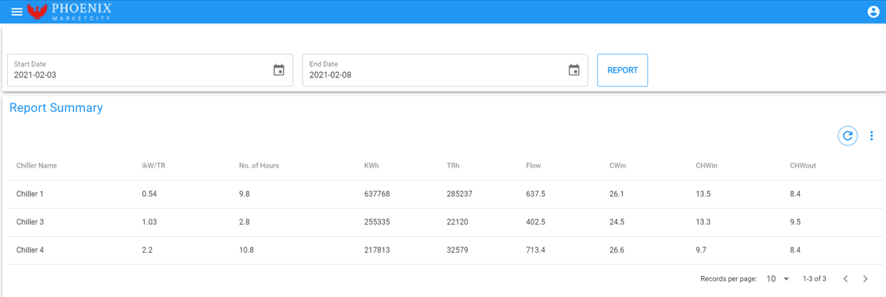The height and width of the screenshot is (297, 886).
Task: Click ikW/TR value 0.54
Action: coord(148,194)
